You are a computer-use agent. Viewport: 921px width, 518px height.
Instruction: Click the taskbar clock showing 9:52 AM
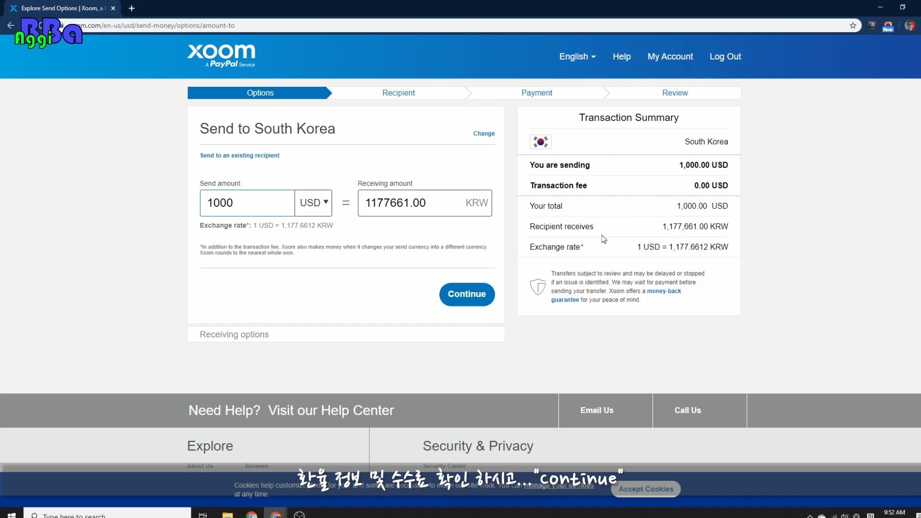coord(894,513)
